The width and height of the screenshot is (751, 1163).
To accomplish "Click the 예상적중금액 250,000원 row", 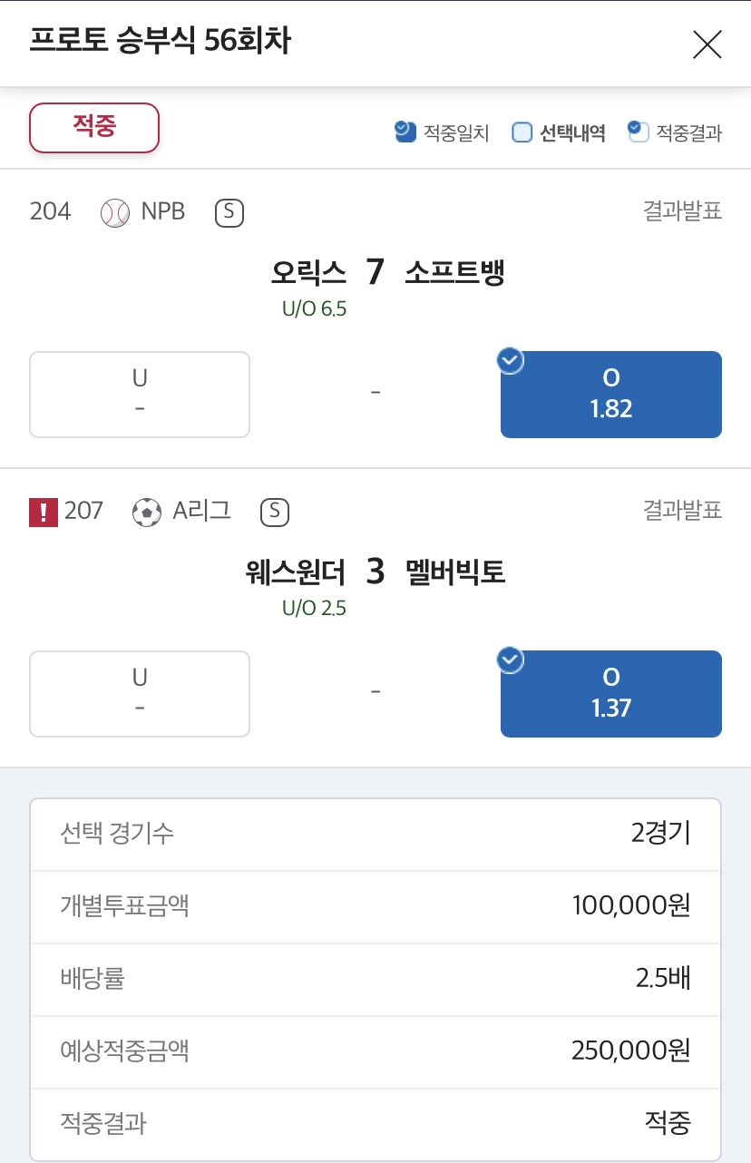I will (x=375, y=1052).
